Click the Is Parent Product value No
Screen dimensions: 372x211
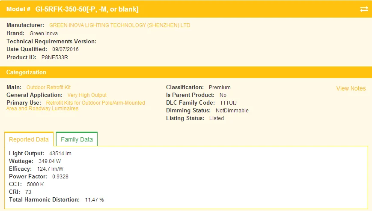click(x=223, y=95)
